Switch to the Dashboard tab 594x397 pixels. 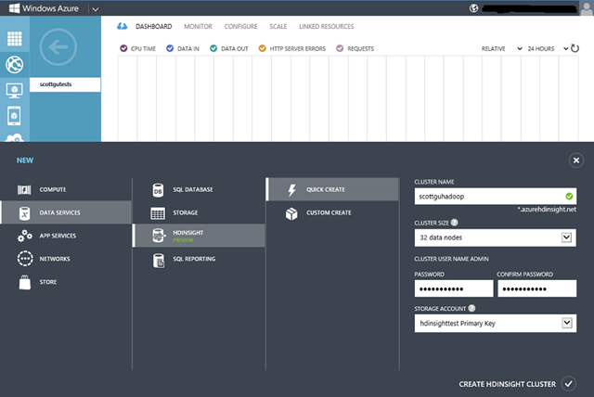(153, 27)
